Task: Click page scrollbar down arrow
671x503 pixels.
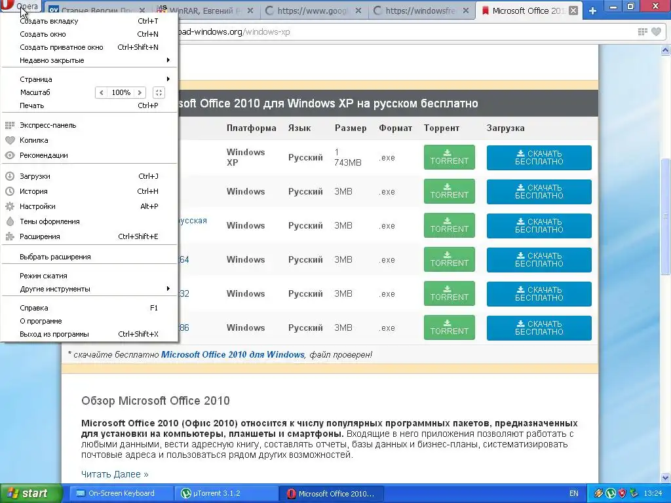Action: [x=665, y=477]
